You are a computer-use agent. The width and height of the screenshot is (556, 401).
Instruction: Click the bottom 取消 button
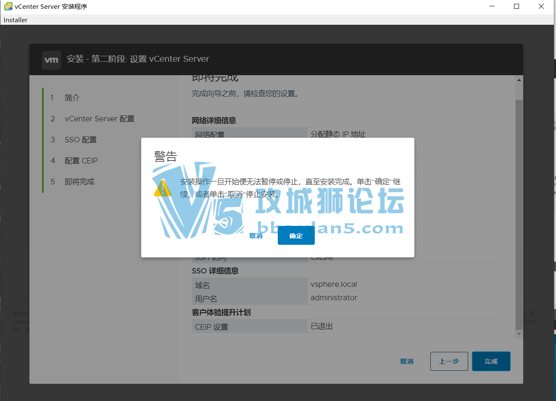click(407, 361)
